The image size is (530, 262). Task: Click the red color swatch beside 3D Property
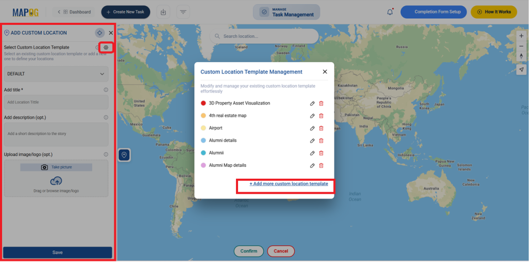coord(203,104)
